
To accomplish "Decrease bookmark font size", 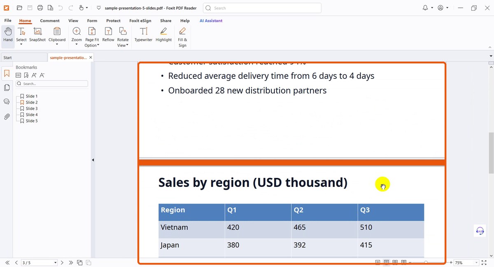I will tap(42, 75).
